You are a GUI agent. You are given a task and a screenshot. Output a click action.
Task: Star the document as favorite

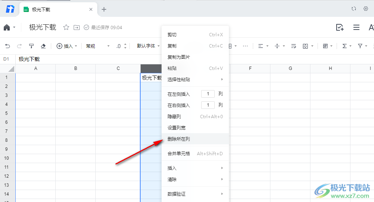click(66, 27)
